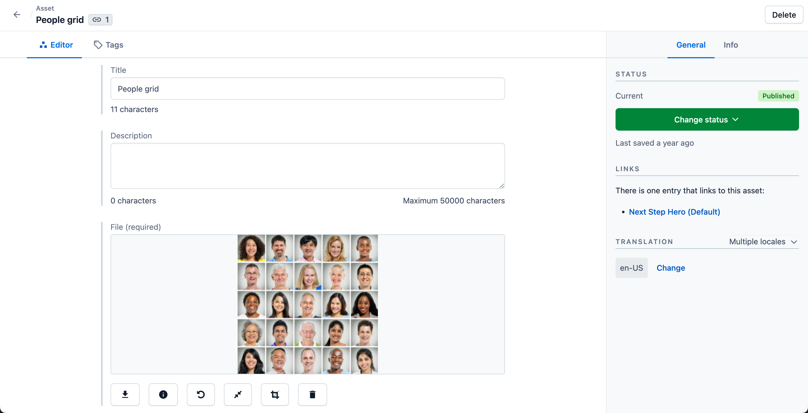808x413 pixels.
Task: Click the Next Step Hero (Default) link
Action: click(x=674, y=211)
